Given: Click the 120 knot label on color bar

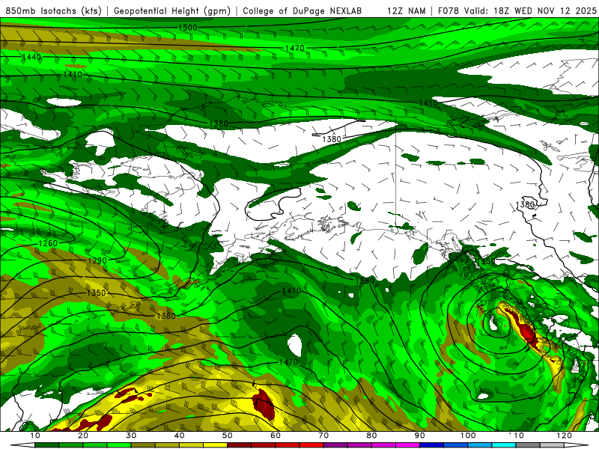Looking at the screenshot, I should coord(565,436).
